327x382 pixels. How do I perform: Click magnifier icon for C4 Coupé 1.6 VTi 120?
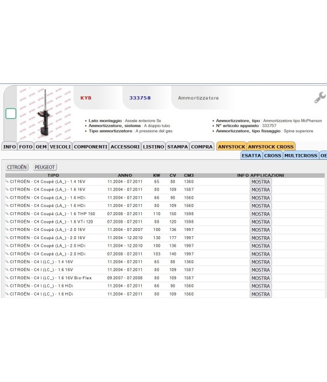click(x=7, y=222)
